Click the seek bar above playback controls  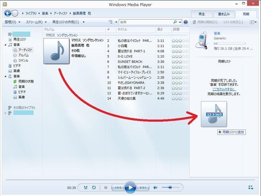130,180
